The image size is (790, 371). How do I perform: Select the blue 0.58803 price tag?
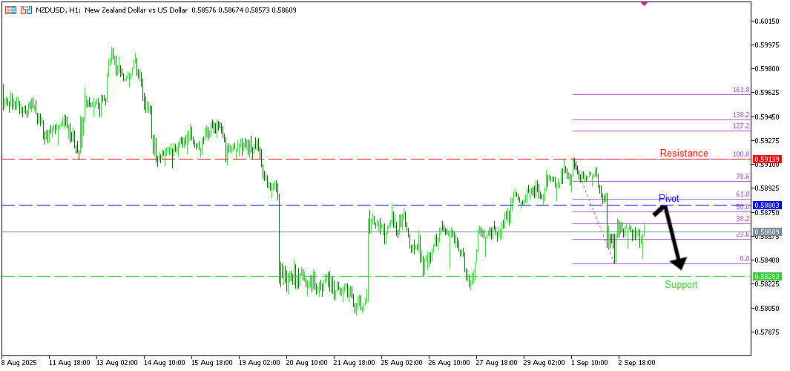(766, 205)
